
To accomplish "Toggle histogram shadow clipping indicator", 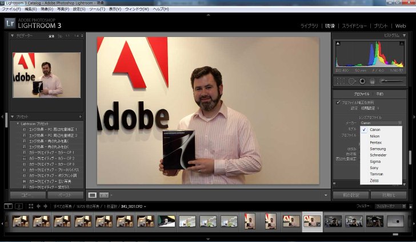I will (x=338, y=43).
